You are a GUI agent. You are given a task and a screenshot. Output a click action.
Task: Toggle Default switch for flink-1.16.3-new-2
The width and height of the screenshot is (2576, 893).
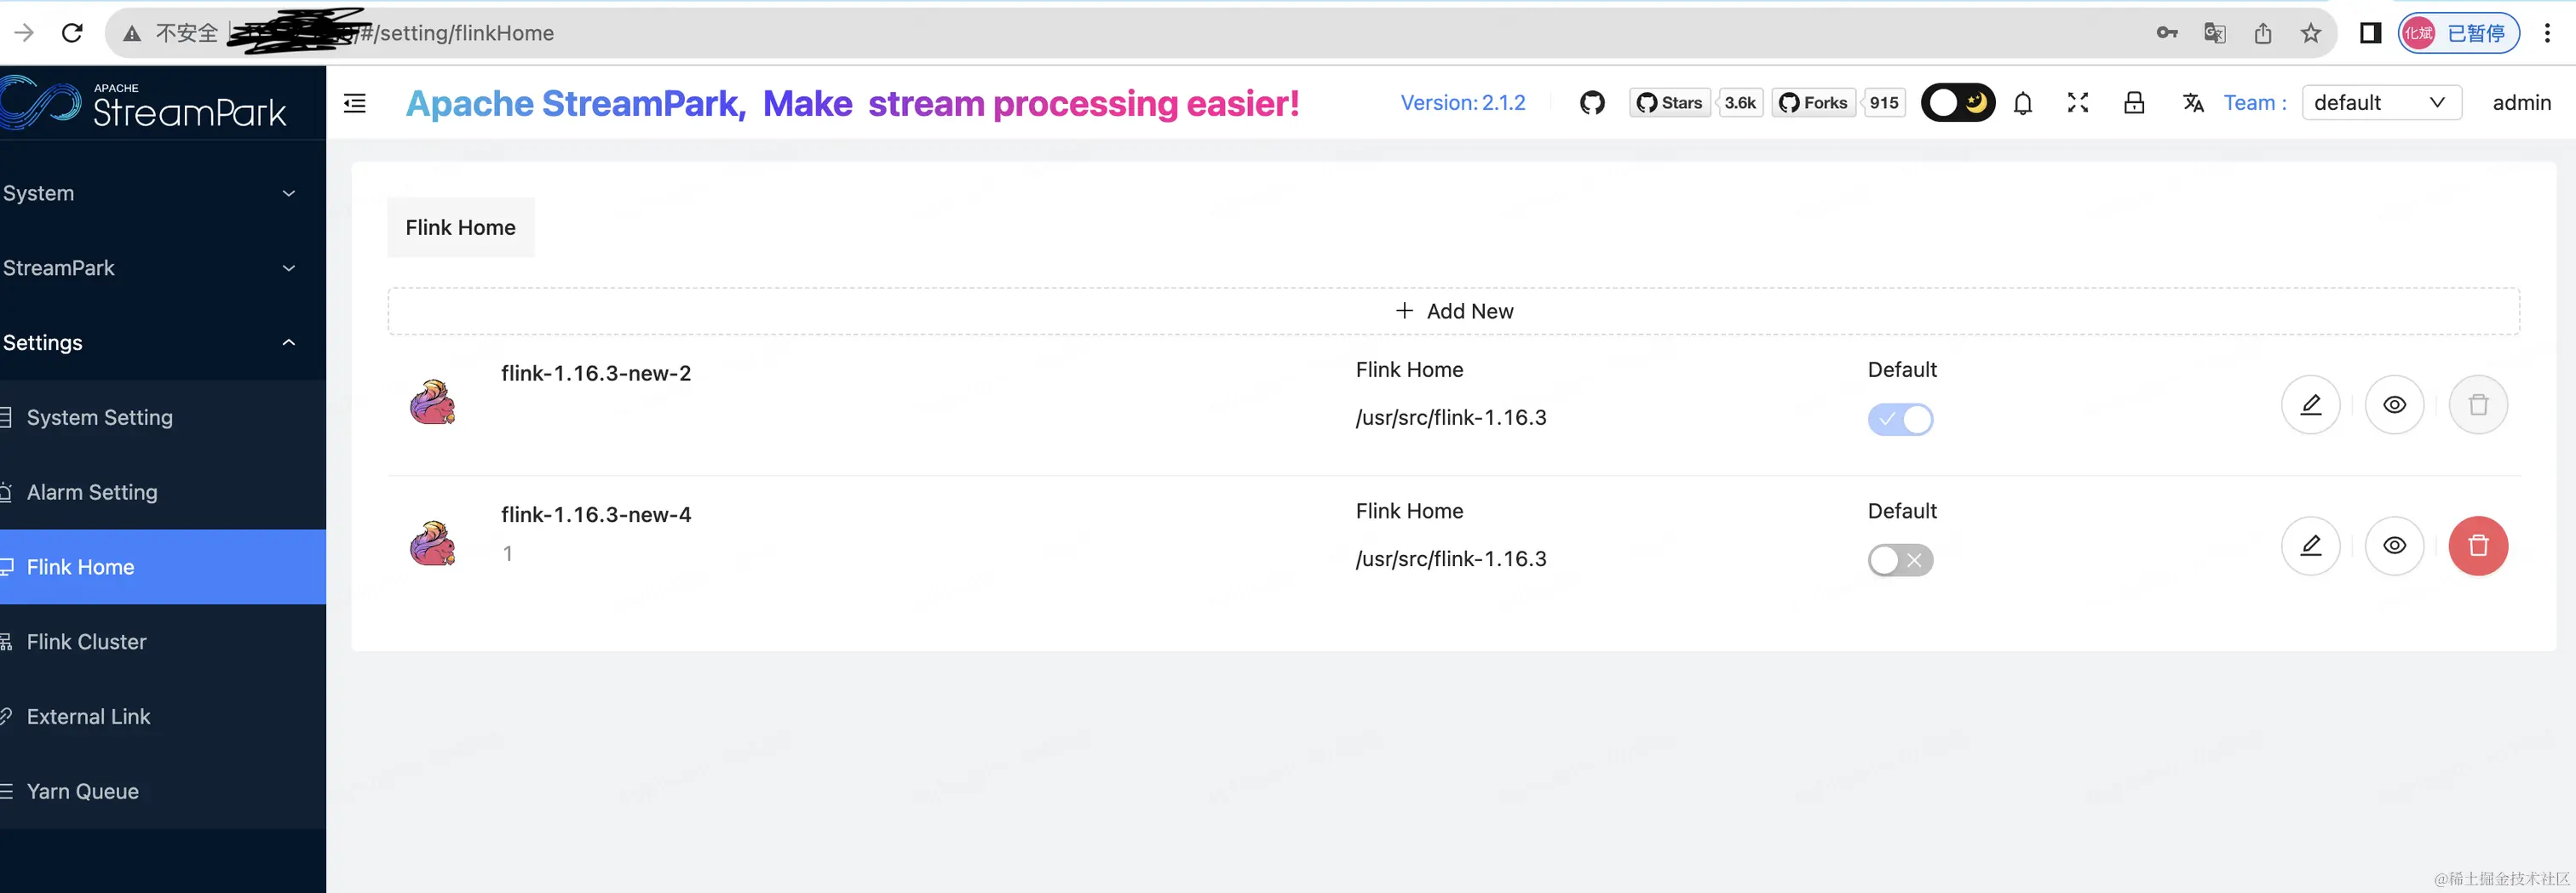pos(1900,420)
